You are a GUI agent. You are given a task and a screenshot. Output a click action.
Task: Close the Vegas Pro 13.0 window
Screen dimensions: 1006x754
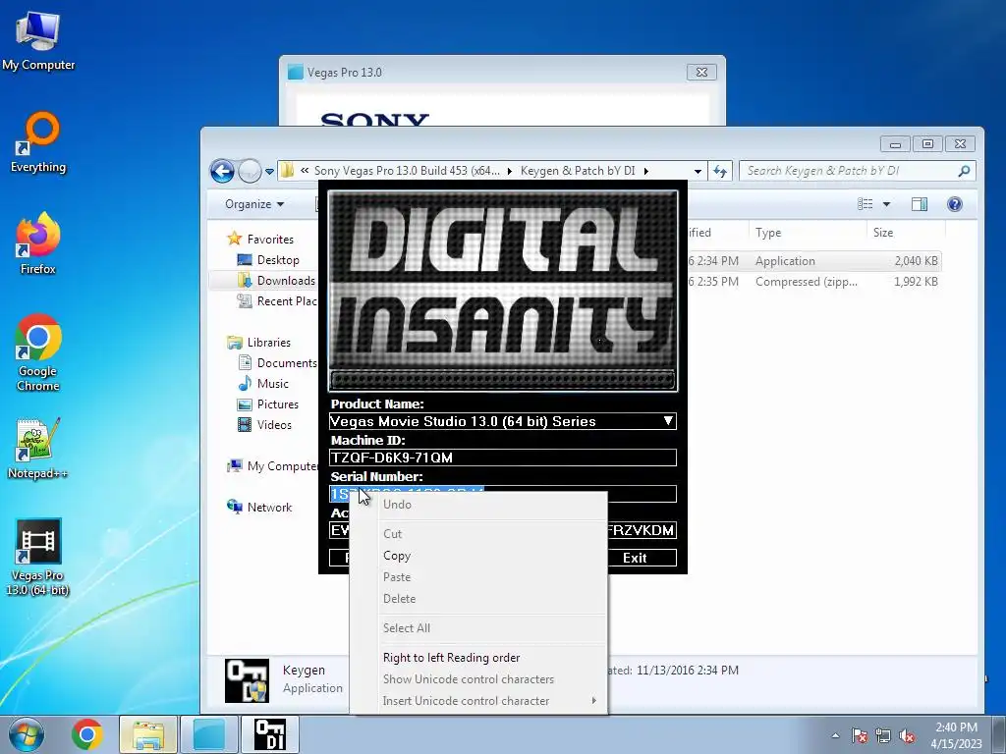click(x=701, y=72)
